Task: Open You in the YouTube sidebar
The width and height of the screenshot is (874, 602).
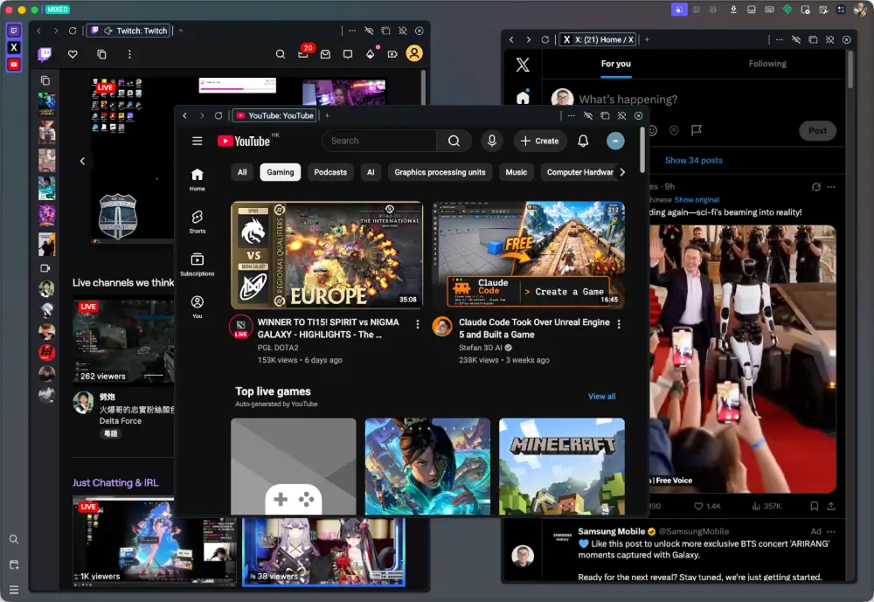Action: click(198, 307)
